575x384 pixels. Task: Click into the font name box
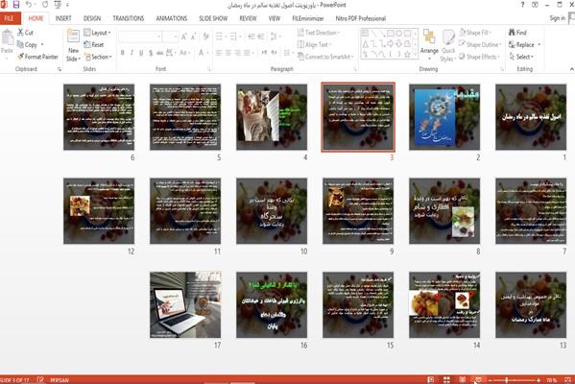(x=140, y=36)
